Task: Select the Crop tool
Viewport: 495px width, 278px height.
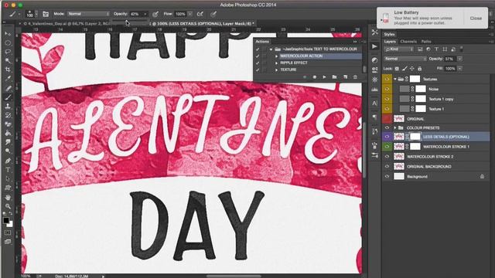Action: (8, 69)
